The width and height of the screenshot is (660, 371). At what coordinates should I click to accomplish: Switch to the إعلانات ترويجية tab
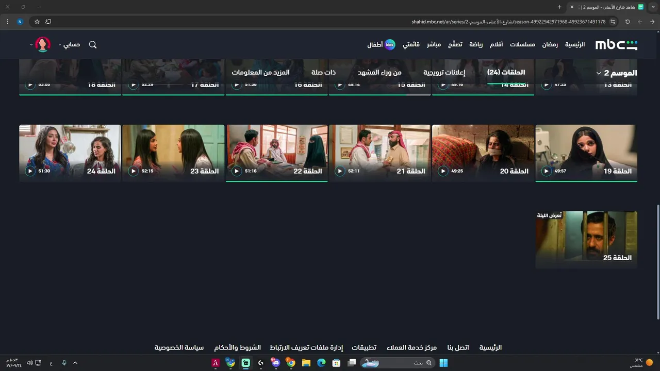[x=444, y=73]
